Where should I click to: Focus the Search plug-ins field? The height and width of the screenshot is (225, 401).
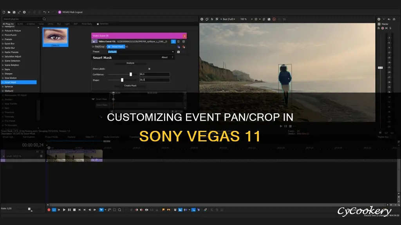click(x=22, y=19)
